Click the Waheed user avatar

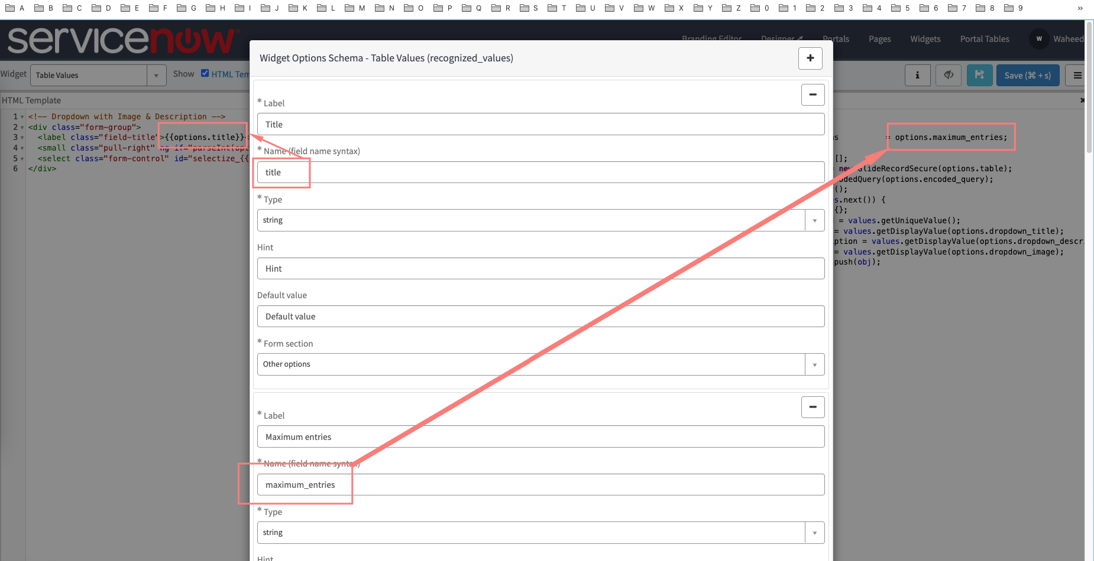[x=1038, y=39]
